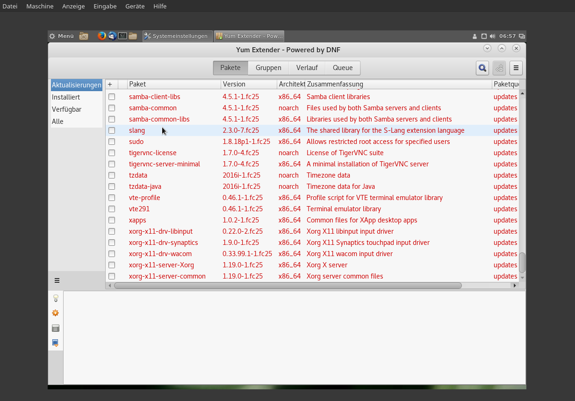575x401 pixels.
Task: Show Installiert packages filter
Action: pyautogui.click(x=77, y=97)
